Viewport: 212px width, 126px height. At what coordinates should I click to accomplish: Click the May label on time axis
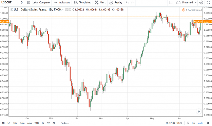(152, 119)
